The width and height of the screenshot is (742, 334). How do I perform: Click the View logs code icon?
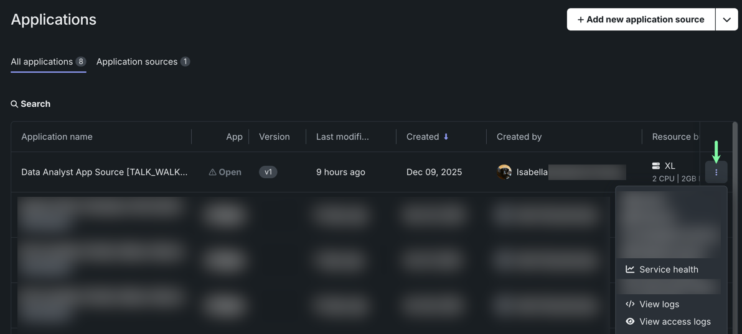pos(630,304)
